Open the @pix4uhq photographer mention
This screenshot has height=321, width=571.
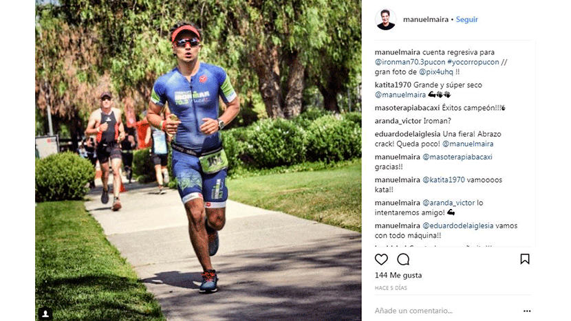point(436,72)
